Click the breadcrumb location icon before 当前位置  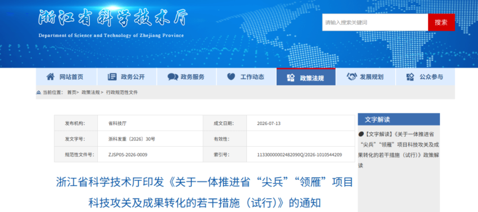tap(39, 92)
